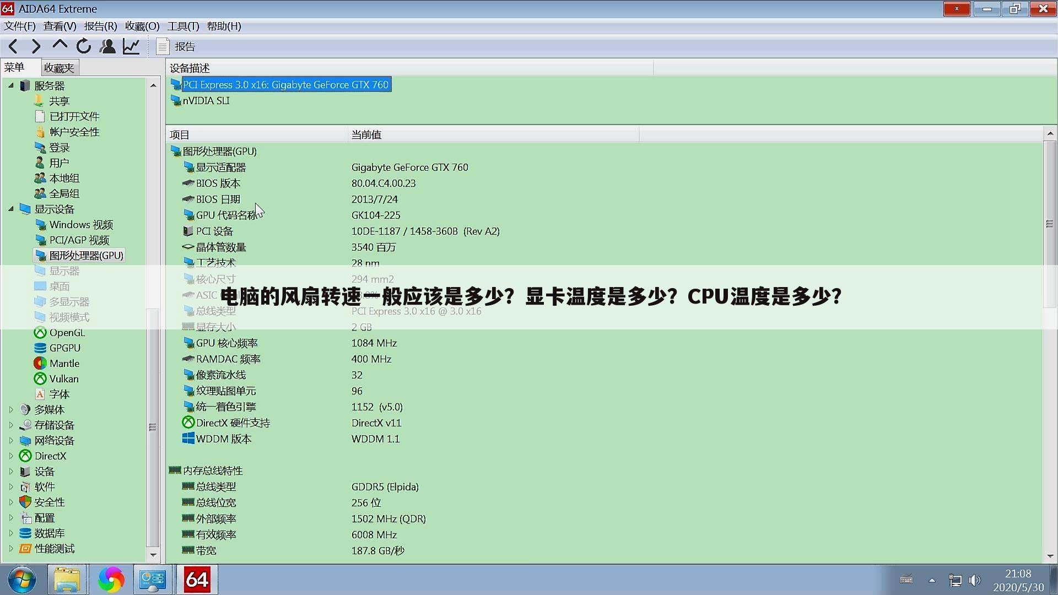Click the 报告 report toolbar button
The height and width of the screenshot is (595, 1058).
(176, 47)
